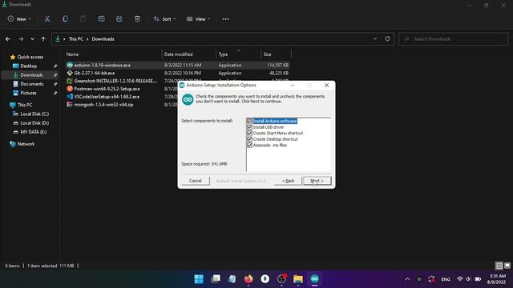Open the New dropdown in Explorer
Viewport: 513px width, 288px height.
coord(19,19)
